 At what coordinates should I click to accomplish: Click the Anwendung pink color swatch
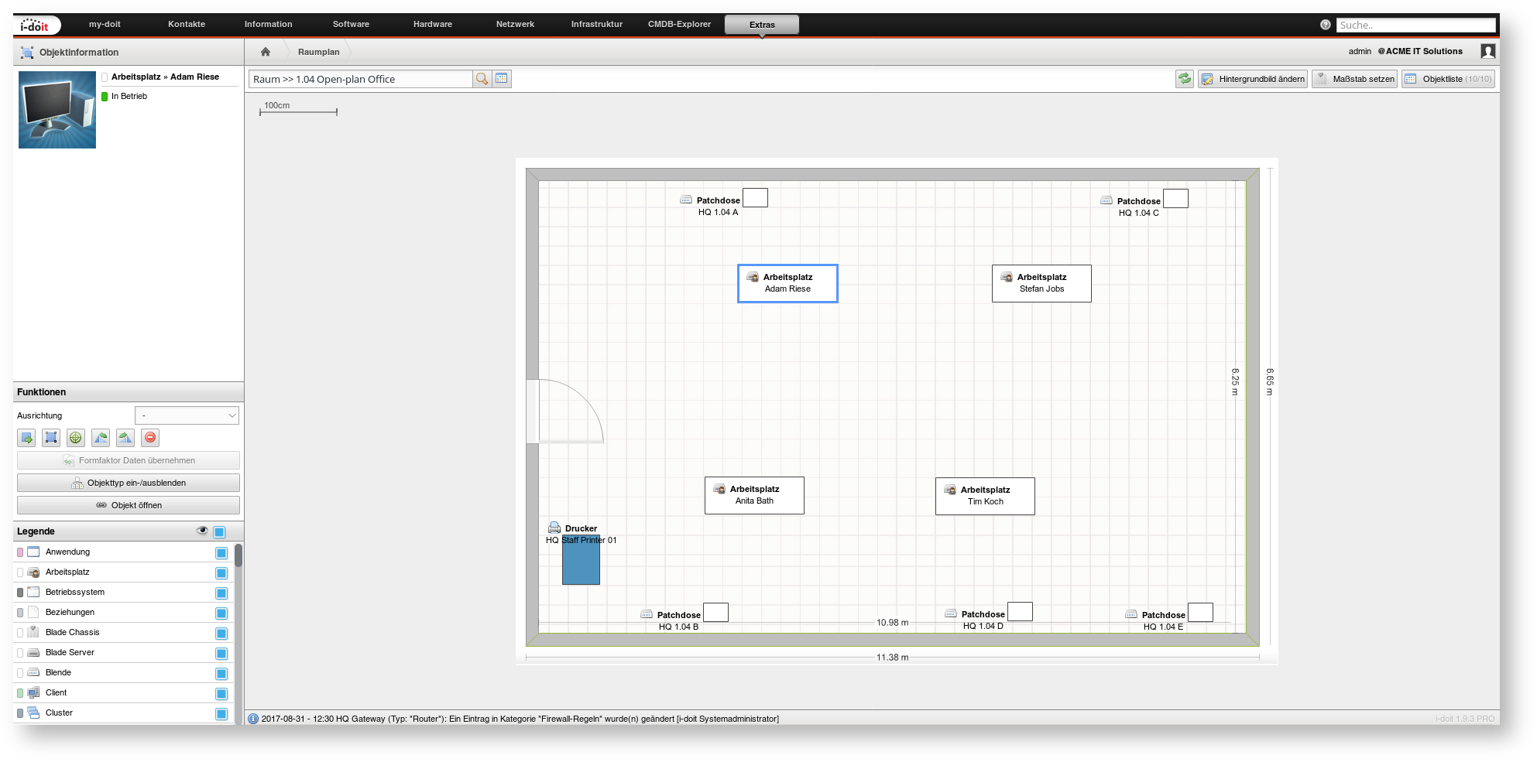click(x=20, y=552)
